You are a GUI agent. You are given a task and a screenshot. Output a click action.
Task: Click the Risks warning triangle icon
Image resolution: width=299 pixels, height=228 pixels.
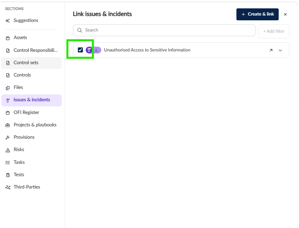tap(8, 150)
